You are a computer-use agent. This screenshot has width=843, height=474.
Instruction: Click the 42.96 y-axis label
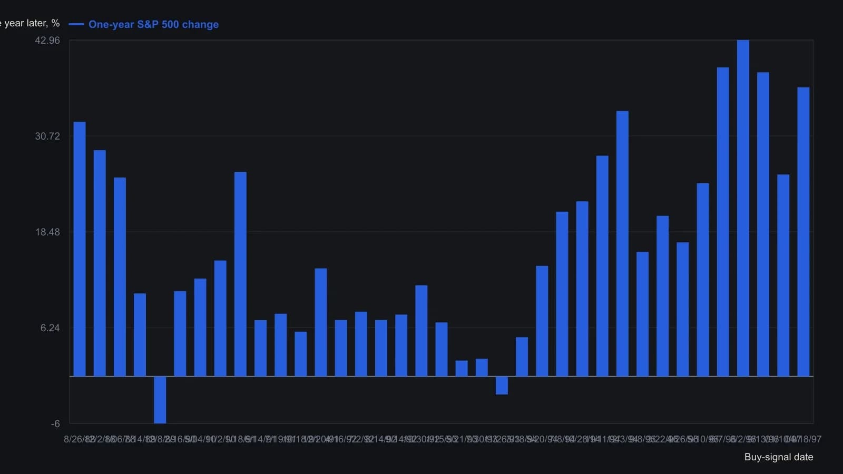(x=47, y=41)
